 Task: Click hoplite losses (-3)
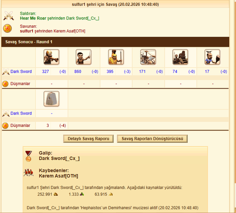127,71
